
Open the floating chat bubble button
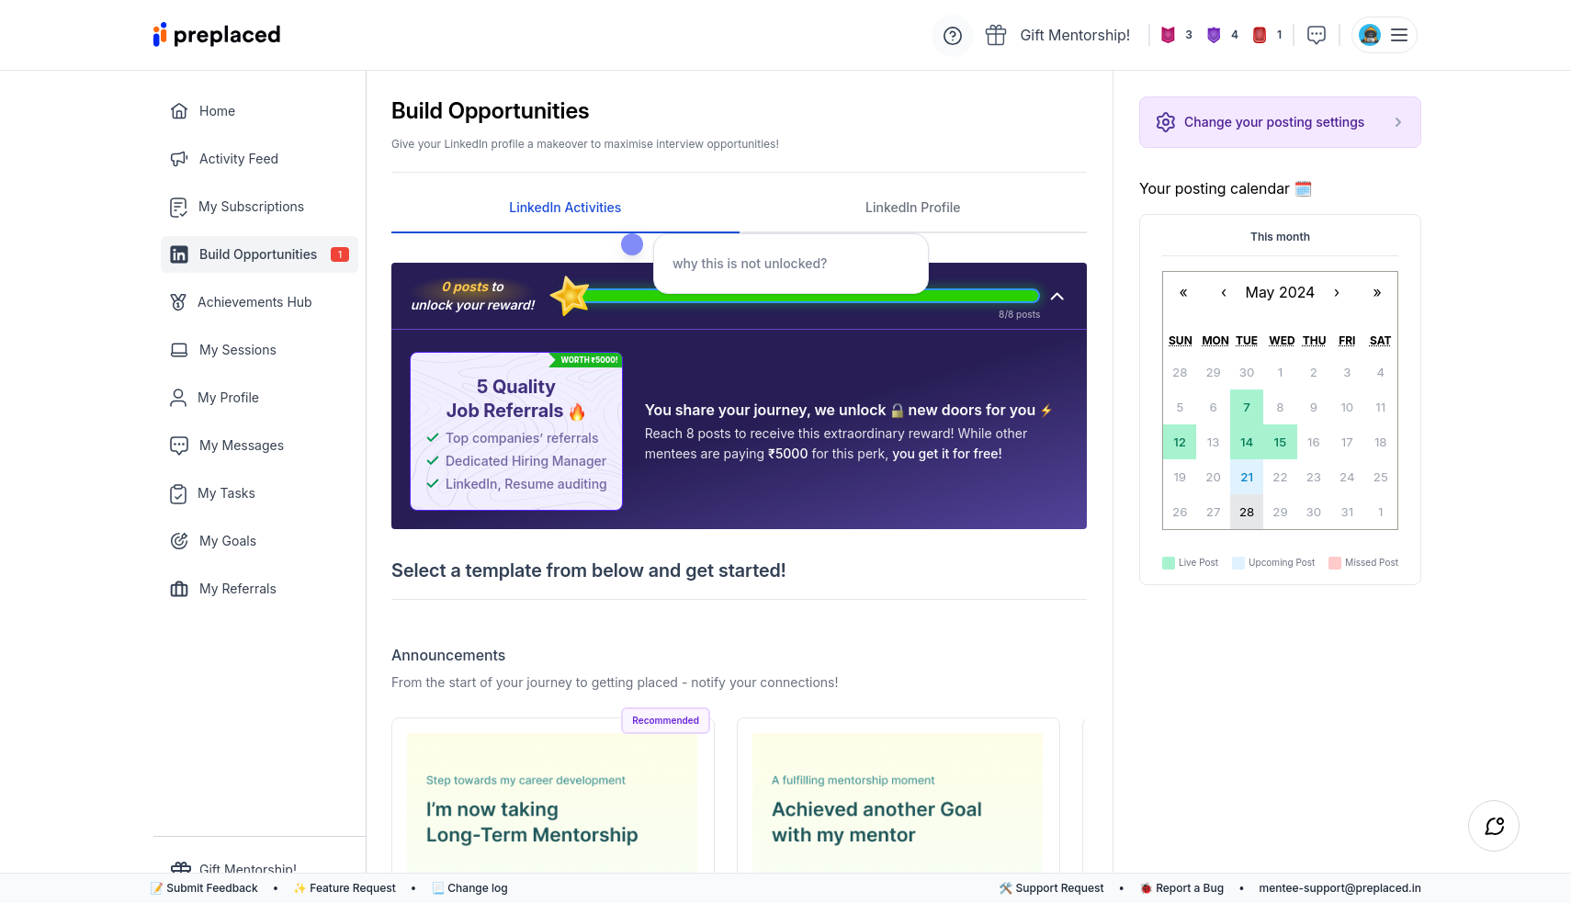click(x=1493, y=826)
